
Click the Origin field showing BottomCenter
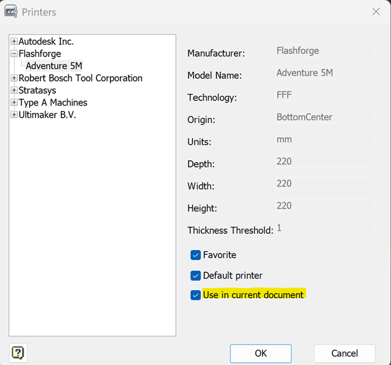325,117
